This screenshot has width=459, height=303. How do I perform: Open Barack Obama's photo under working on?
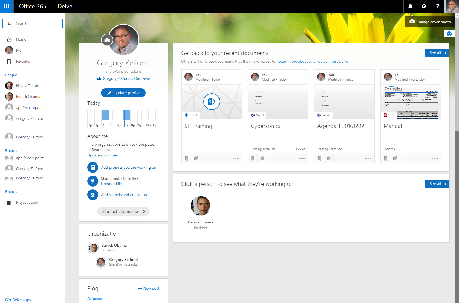coord(201,206)
